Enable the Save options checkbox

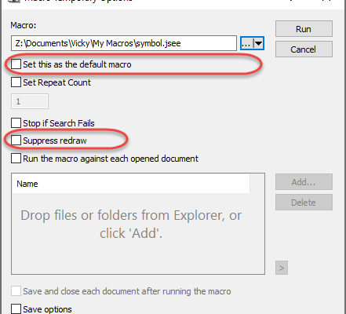pyautogui.click(x=16, y=309)
